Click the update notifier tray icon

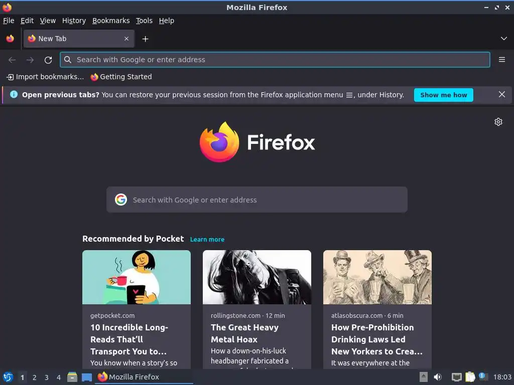(x=483, y=376)
